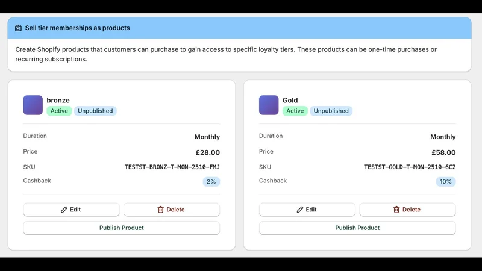
Task: Click the bronze tier purple thumbnail
Action: coord(33,105)
